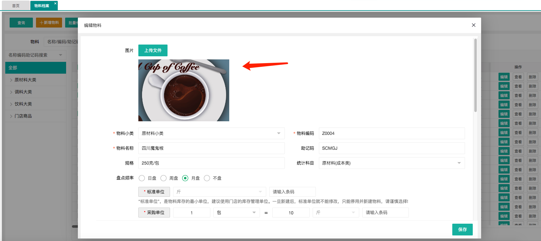Open the 统计科目 dropdown
The height and width of the screenshot is (241, 541).
pos(391,163)
